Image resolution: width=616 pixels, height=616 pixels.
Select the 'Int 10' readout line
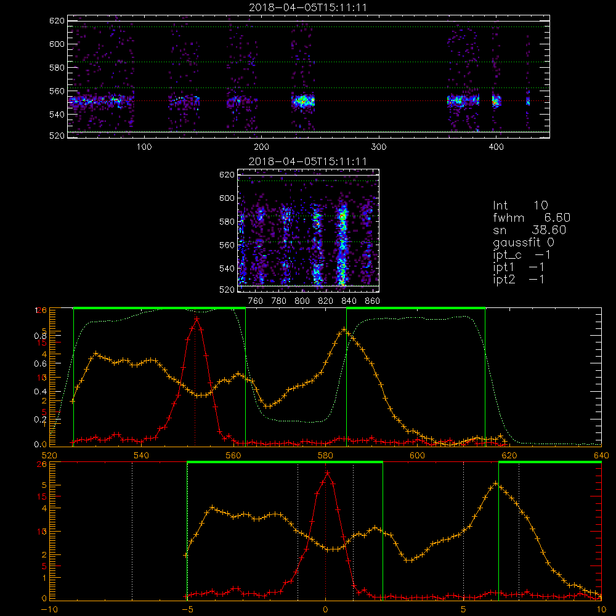(x=521, y=205)
